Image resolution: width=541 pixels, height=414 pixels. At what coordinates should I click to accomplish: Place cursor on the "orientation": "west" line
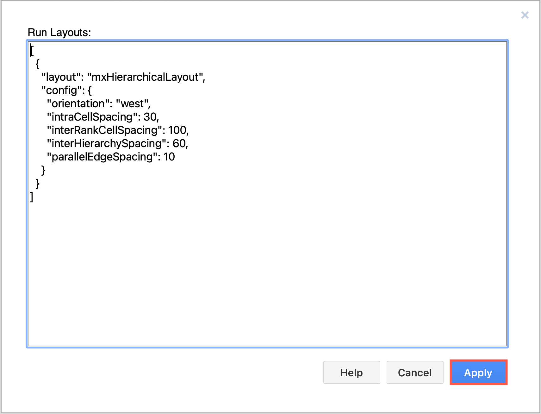[99, 103]
